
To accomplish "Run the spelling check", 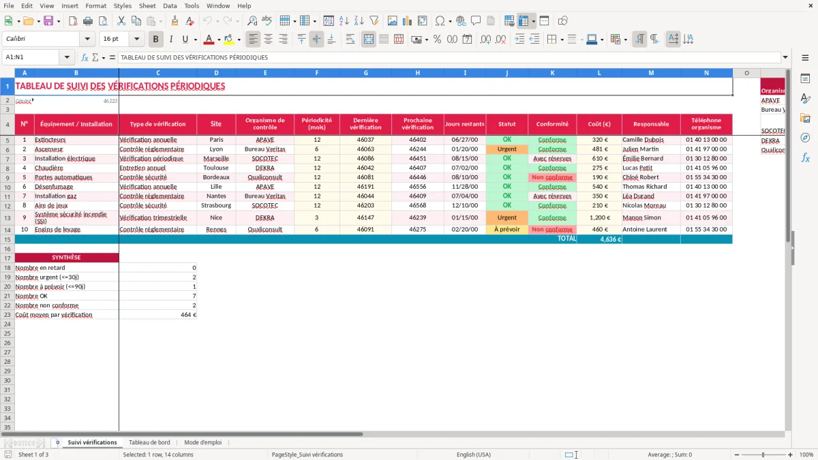I will tap(267, 21).
